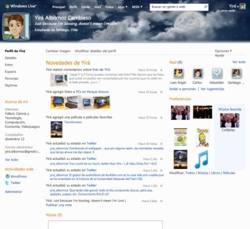Open the Yirá account dropdown
Screen dimensions: 250x229
[233, 6]
